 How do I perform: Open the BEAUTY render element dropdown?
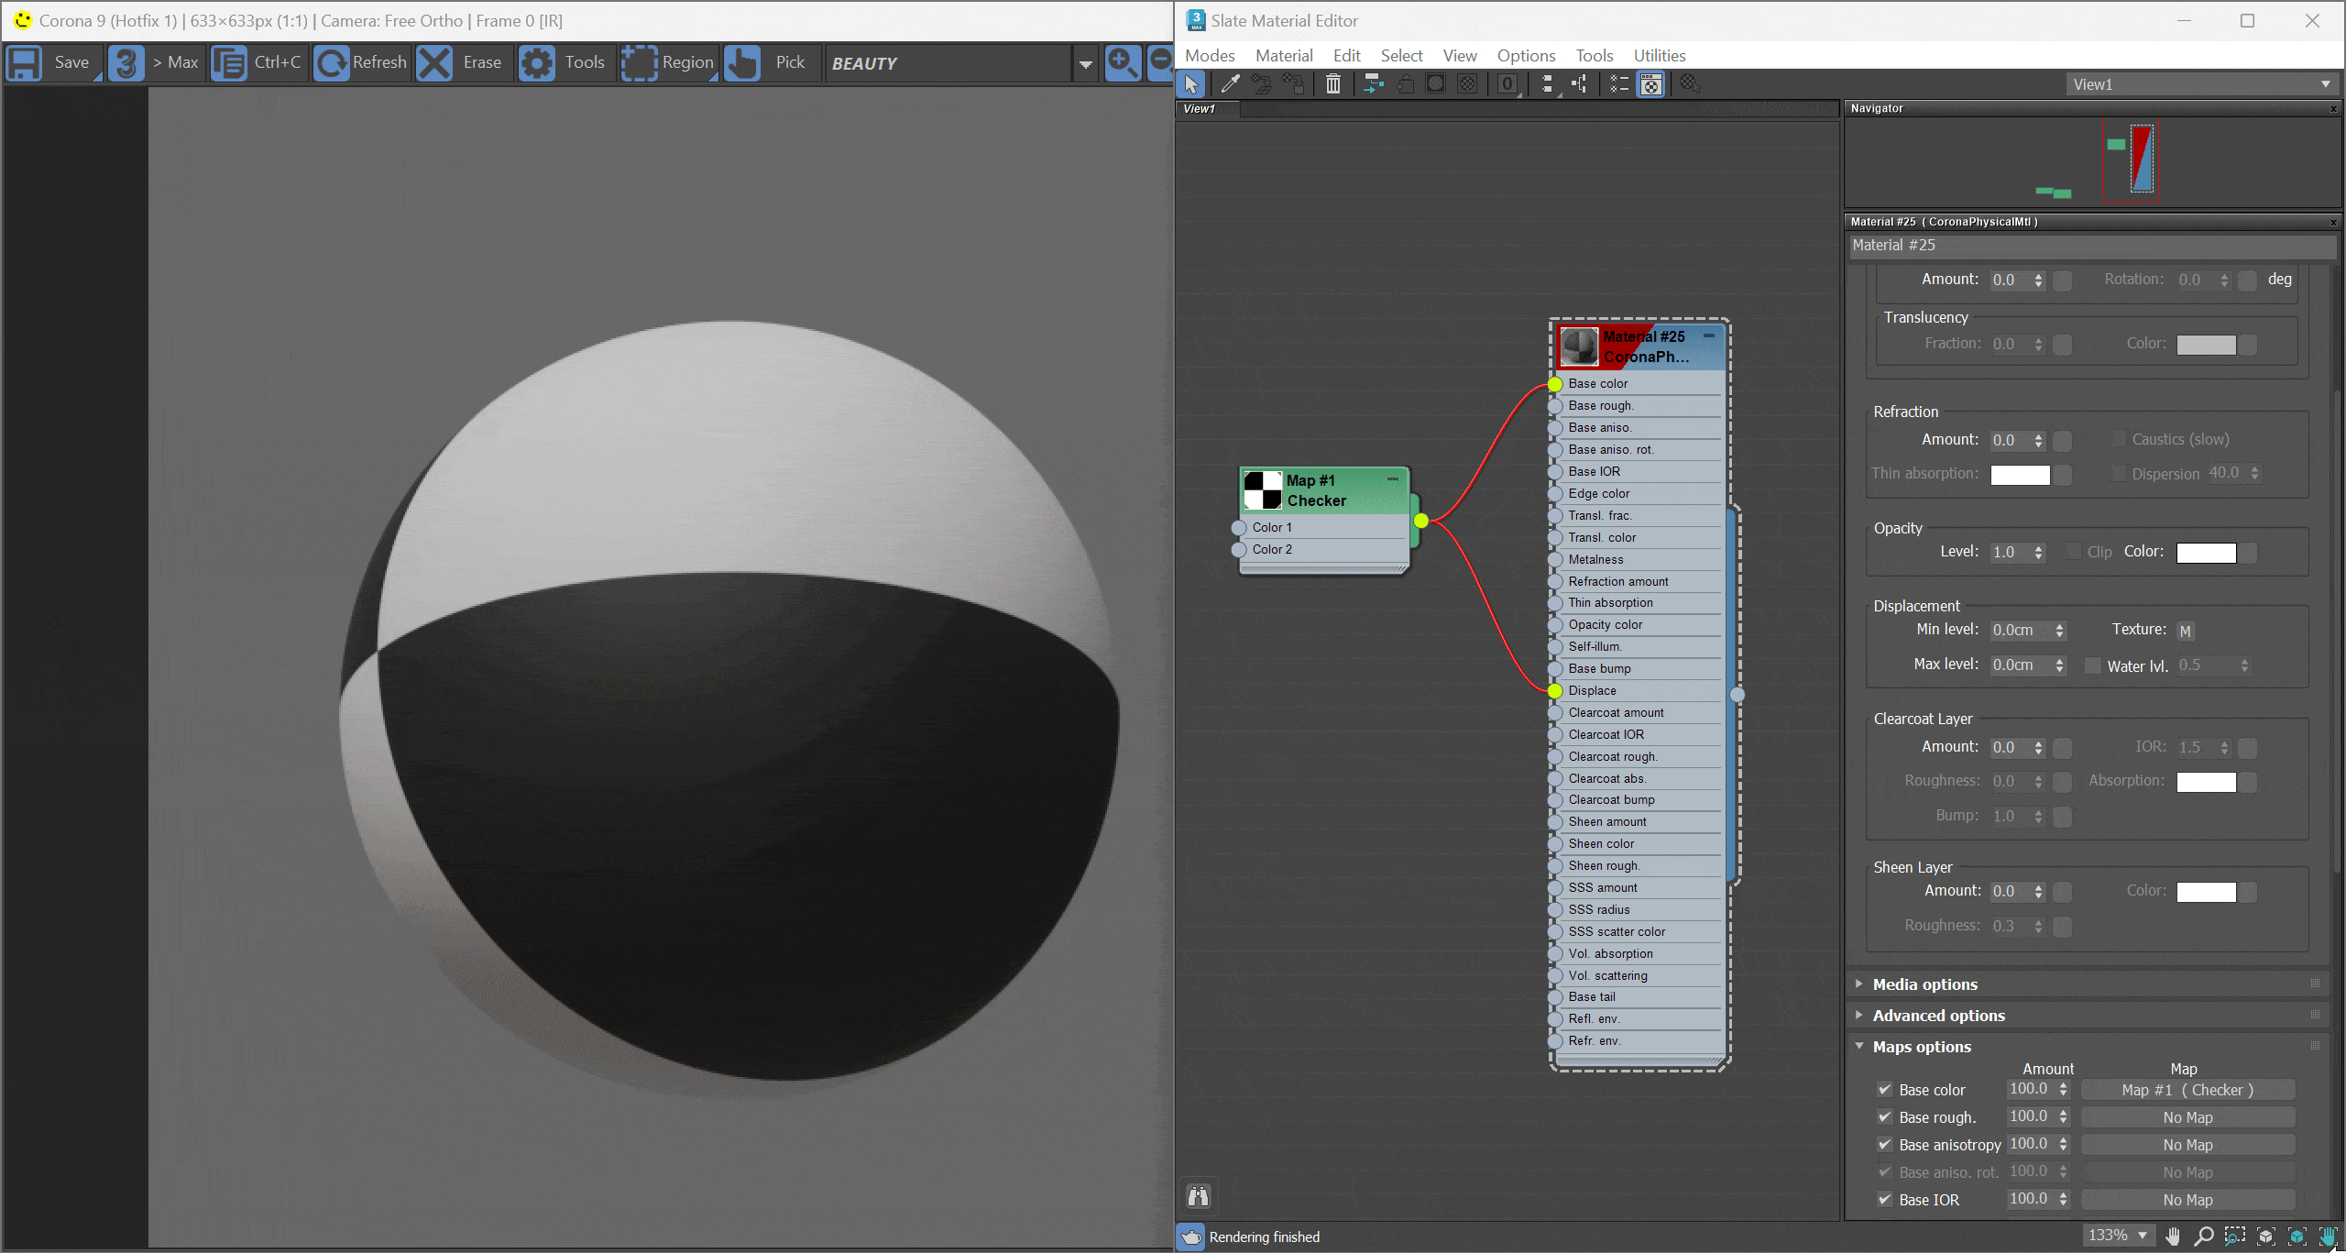(x=1085, y=64)
